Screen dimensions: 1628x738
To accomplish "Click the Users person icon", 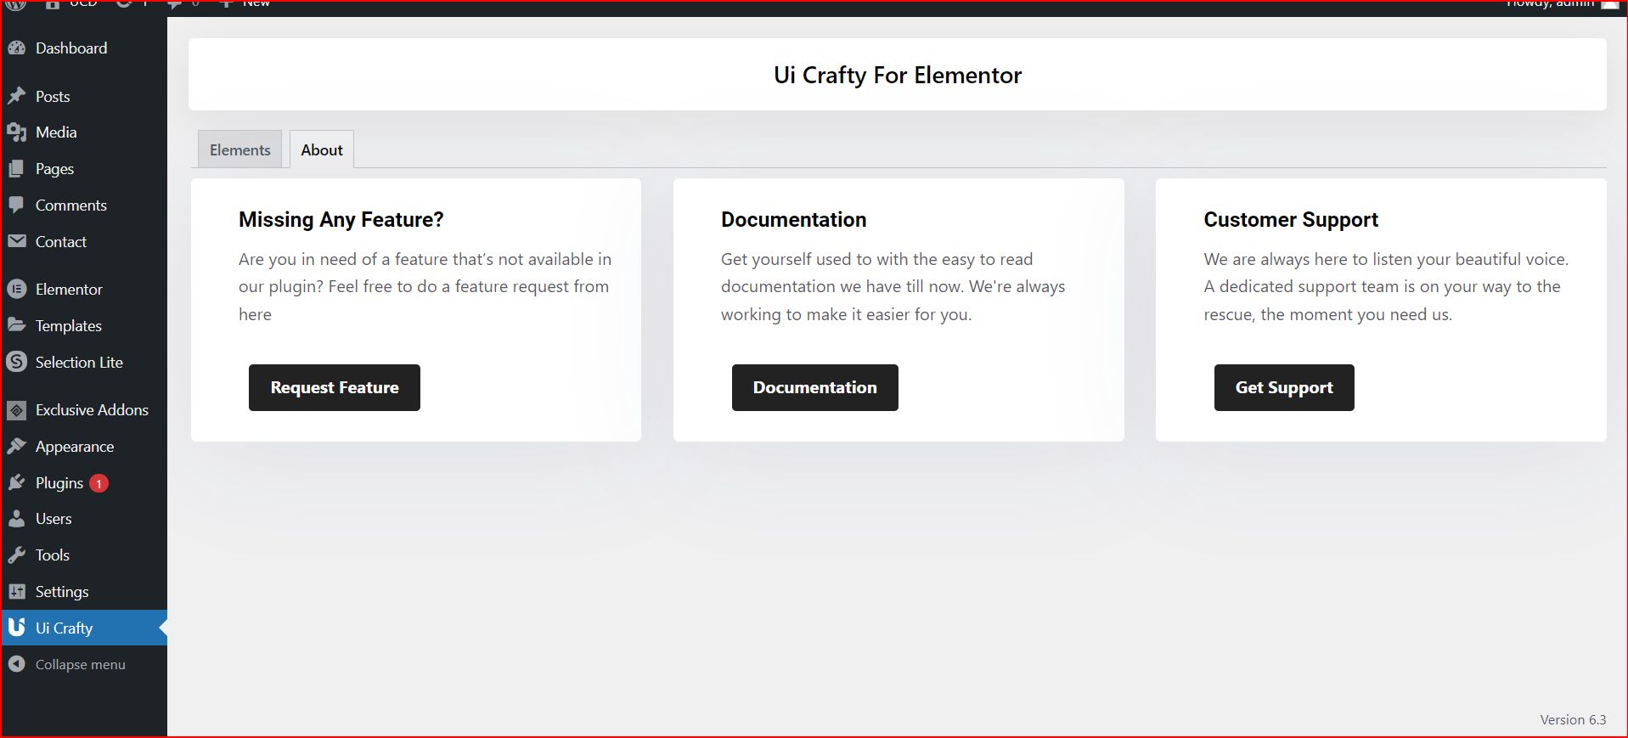I will (x=17, y=519).
